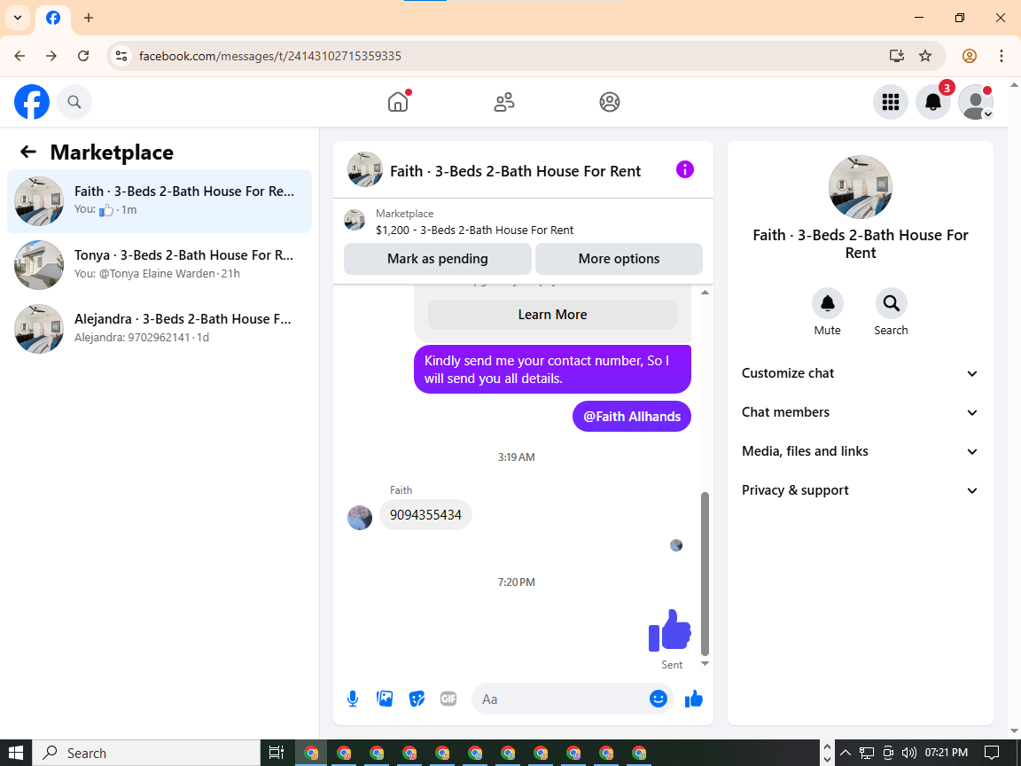Click the Learn More button

[x=552, y=315]
